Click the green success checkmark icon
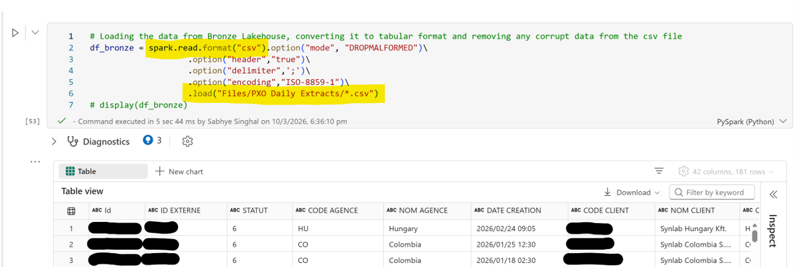799x267 pixels. click(62, 121)
